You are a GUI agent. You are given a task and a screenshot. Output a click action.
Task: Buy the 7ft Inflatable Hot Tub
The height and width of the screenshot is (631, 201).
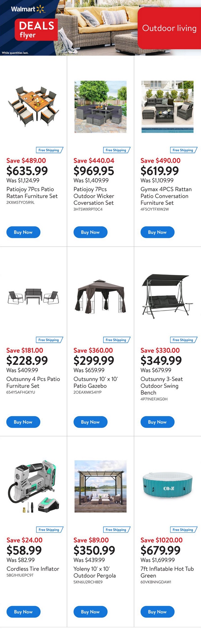click(157, 612)
